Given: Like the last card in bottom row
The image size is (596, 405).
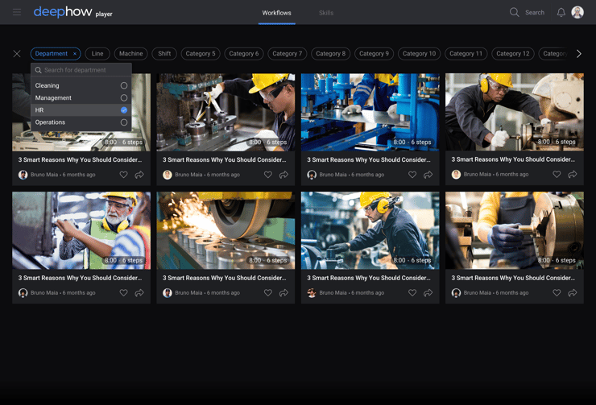Looking at the screenshot, I should [x=557, y=293].
